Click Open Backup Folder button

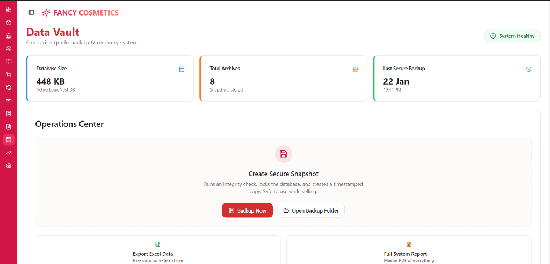(x=310, y=210)
